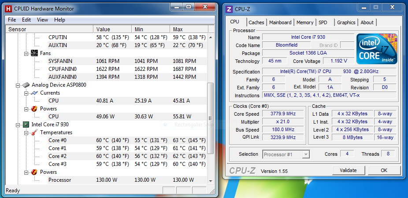Screen dimensions: 408x198
Task: Click the Analog Device ASP0800 chip icon
Action: 26,85
